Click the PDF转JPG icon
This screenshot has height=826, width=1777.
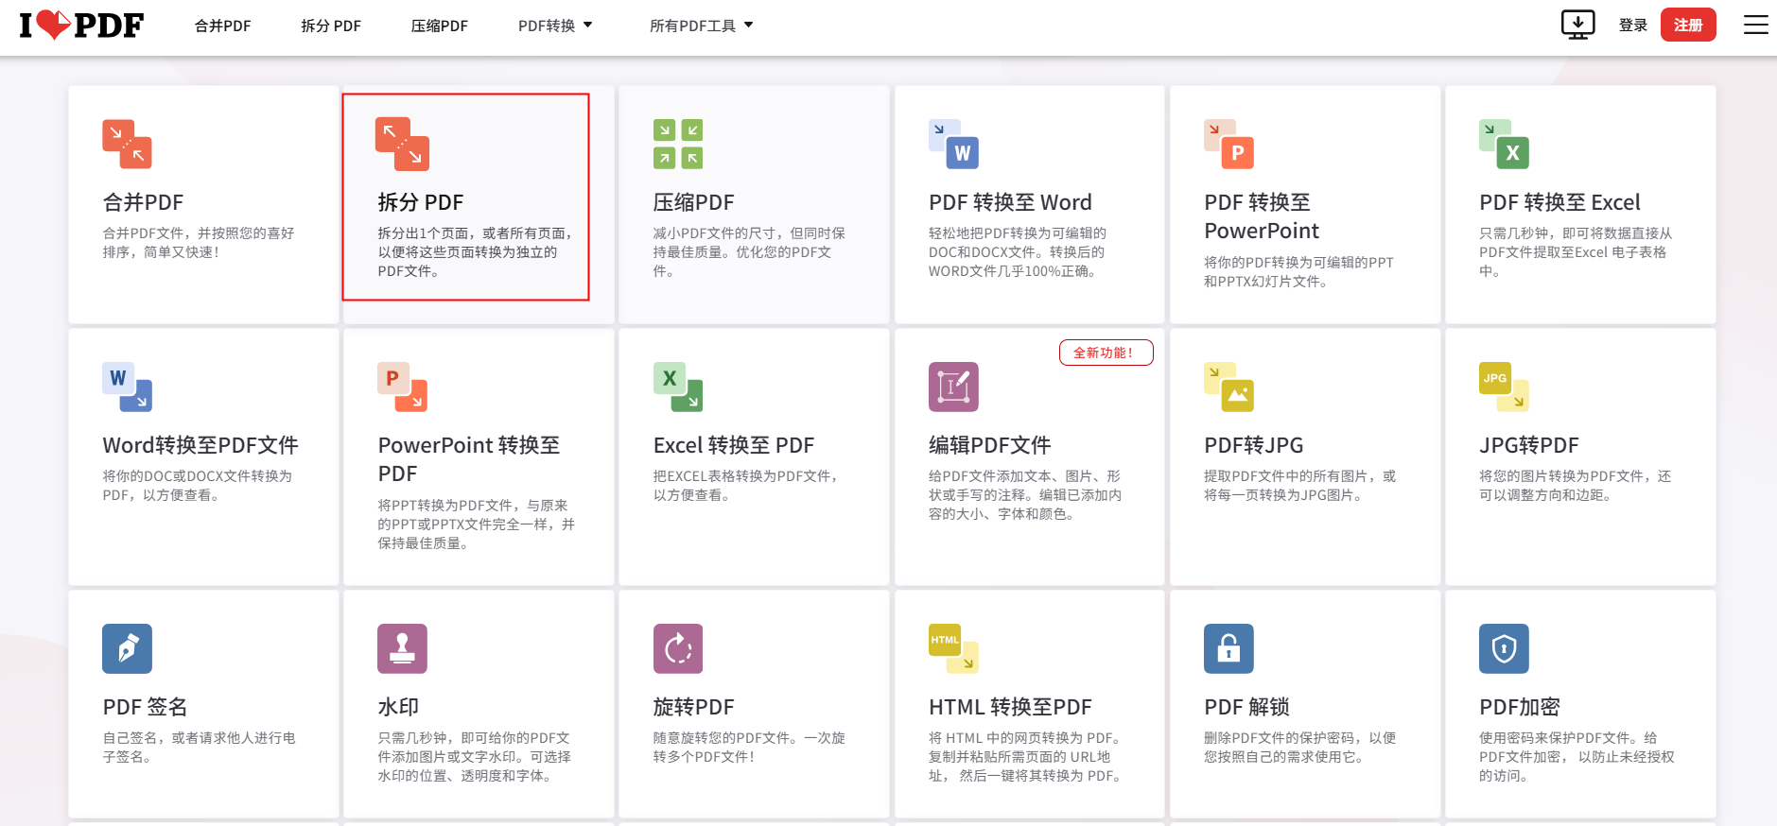1228,387
